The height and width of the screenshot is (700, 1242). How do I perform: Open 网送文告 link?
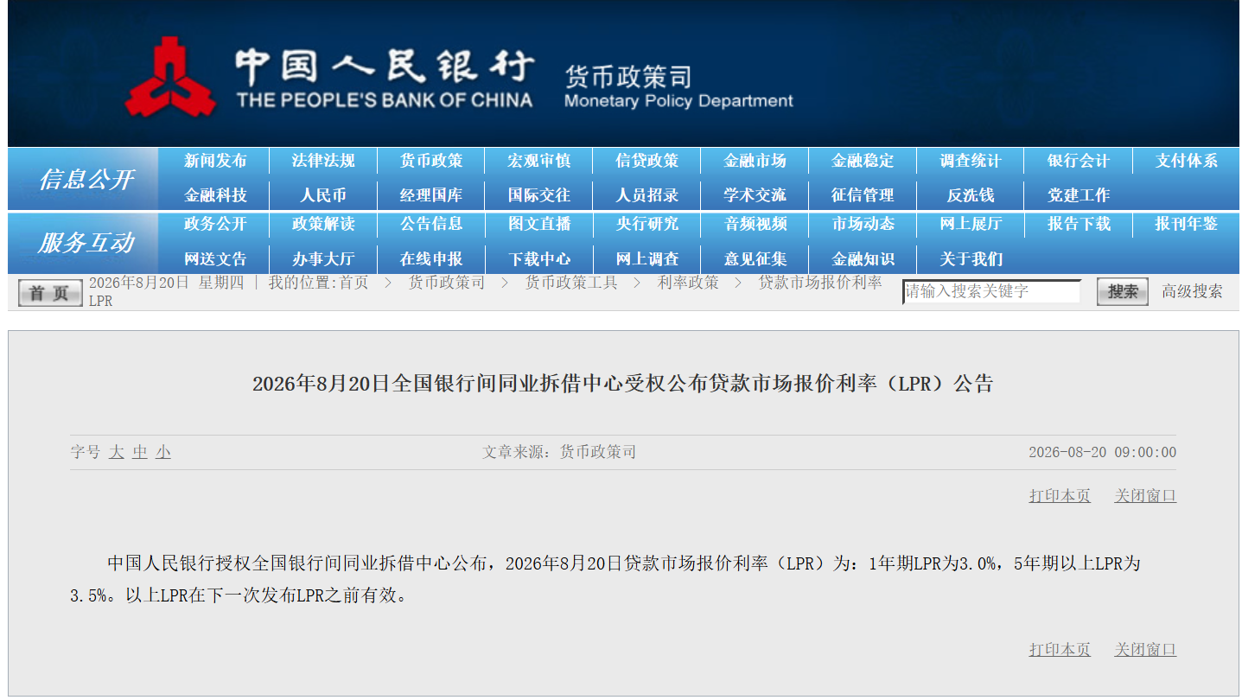pyautogui.click(x=215, y=258)
